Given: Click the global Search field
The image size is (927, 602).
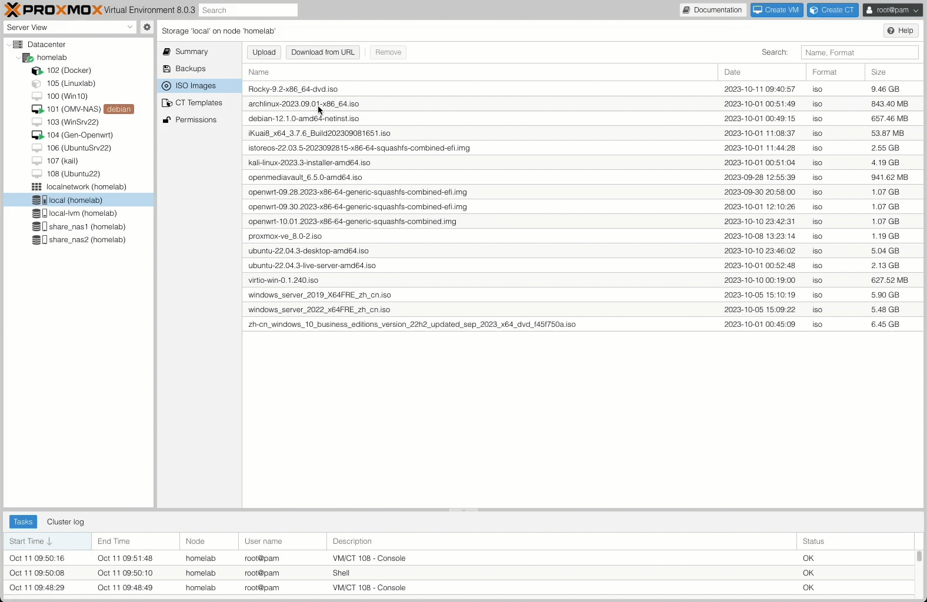Looking at the screenshot, I should point(248,10).
